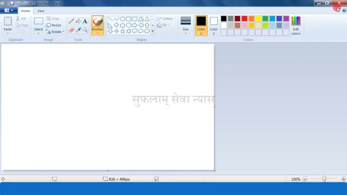Pick the Color picker eyedropper tool
Image resolution: width=347 pixels, height=195 pixels.
click(x=78, y=30)
